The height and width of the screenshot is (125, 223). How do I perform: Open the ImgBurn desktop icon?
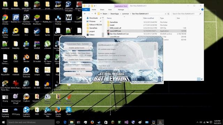click(x=26, y=98)
